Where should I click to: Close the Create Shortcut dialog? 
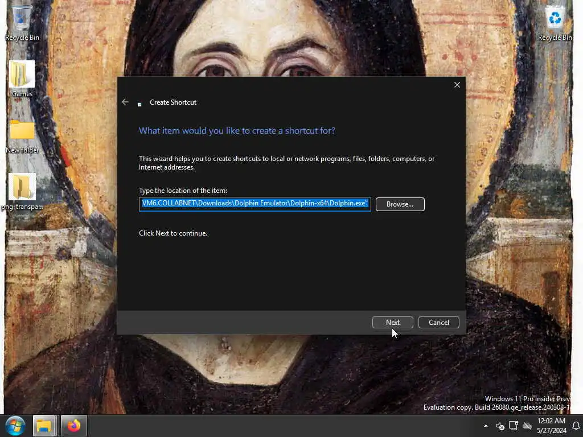(x=457, y=85)
